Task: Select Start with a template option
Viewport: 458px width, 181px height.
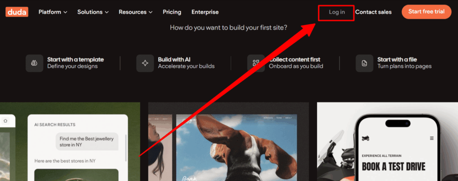Action: pos(75,63)
